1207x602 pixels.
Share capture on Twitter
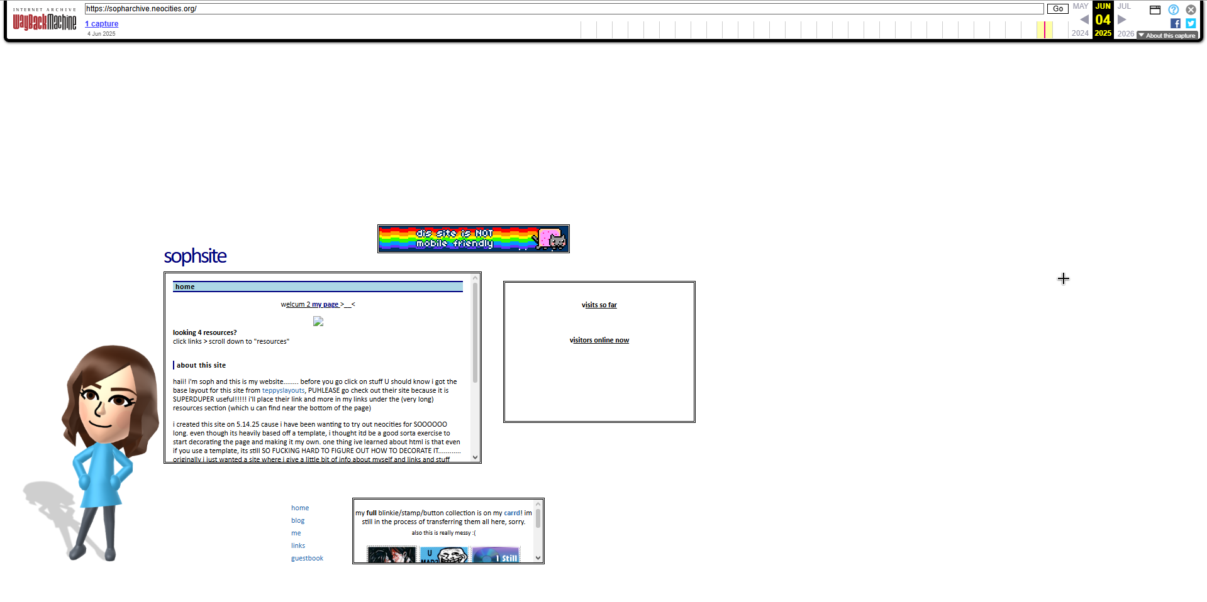(1191, 23)
